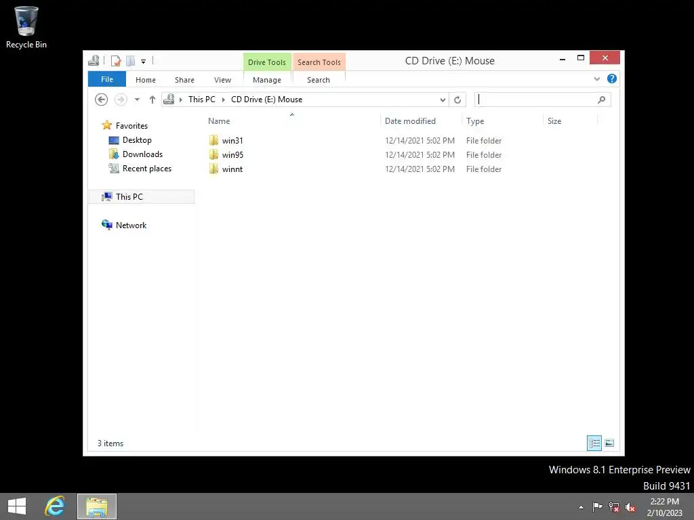Click the winnt folder name

232,169
